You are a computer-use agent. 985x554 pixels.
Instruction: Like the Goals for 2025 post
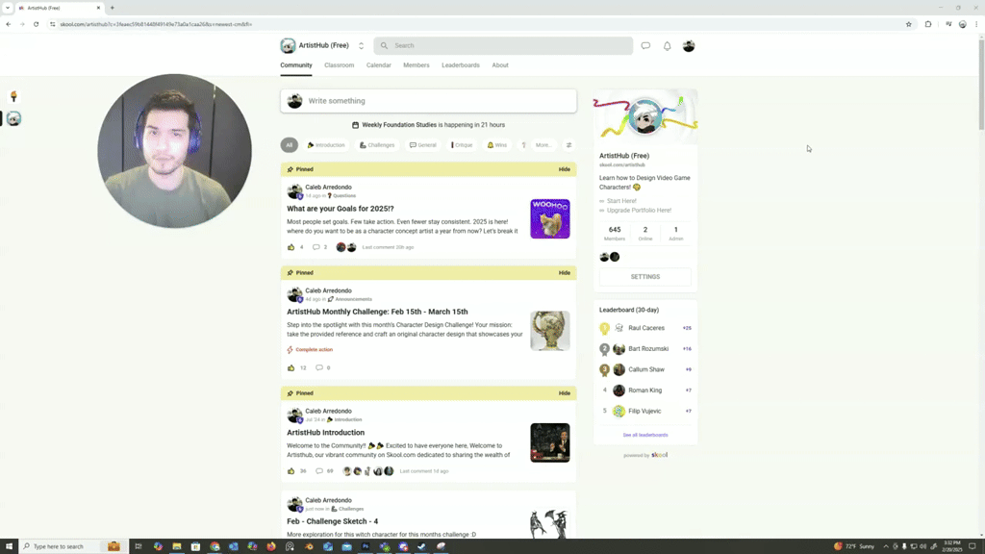pos(290,247)
